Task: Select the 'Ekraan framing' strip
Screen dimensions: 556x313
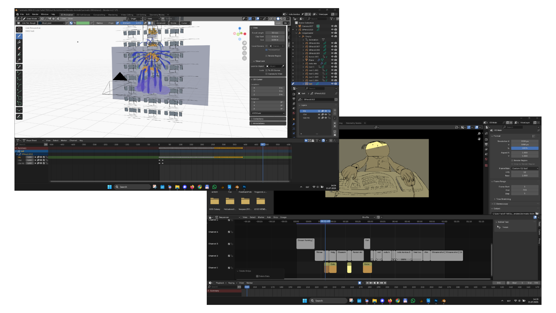Action: (x=306, y=244)
